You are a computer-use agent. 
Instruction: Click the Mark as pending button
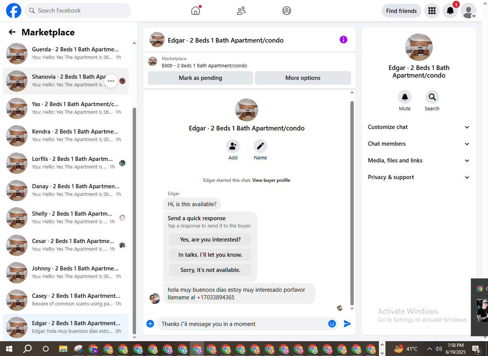point(201,78)
